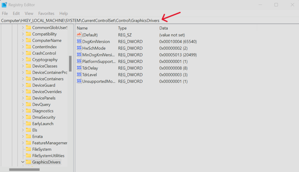Click the ContentIndex folder icon
Screen dimensions: 299x172
[28, 47]
